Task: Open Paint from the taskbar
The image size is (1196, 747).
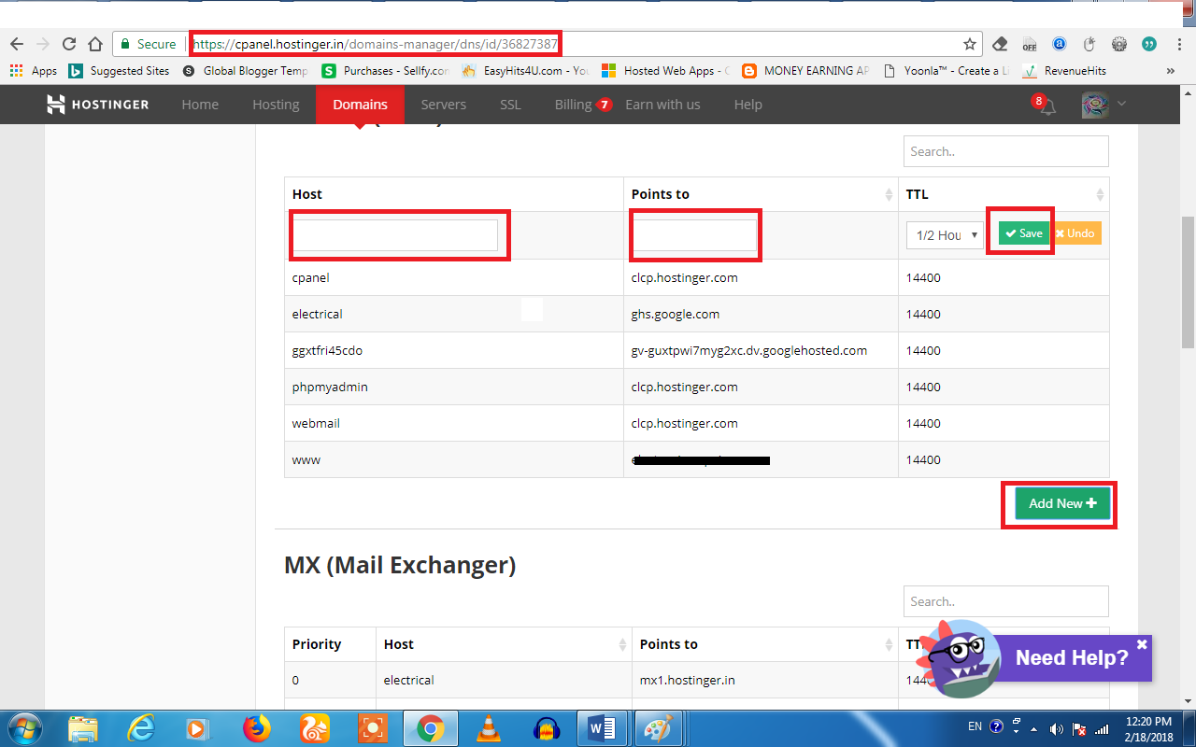Action: coord(660,728)
